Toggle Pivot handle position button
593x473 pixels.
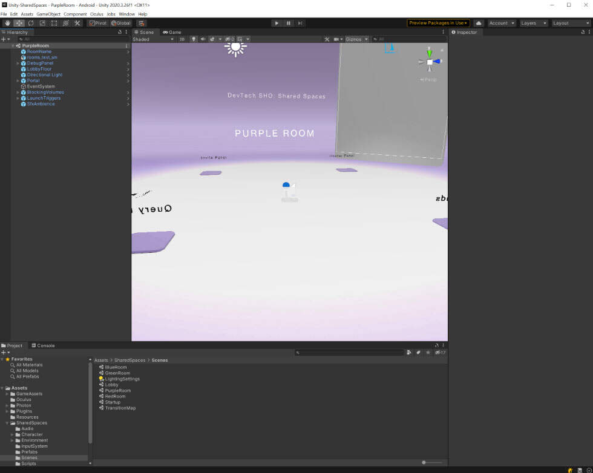[97, 23]
